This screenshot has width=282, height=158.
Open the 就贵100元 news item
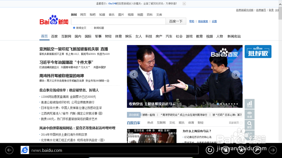(69, 119)
